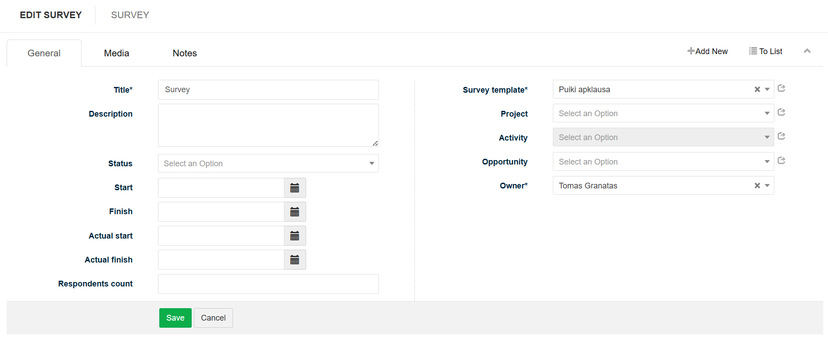Click Add New link

[707, 51]
